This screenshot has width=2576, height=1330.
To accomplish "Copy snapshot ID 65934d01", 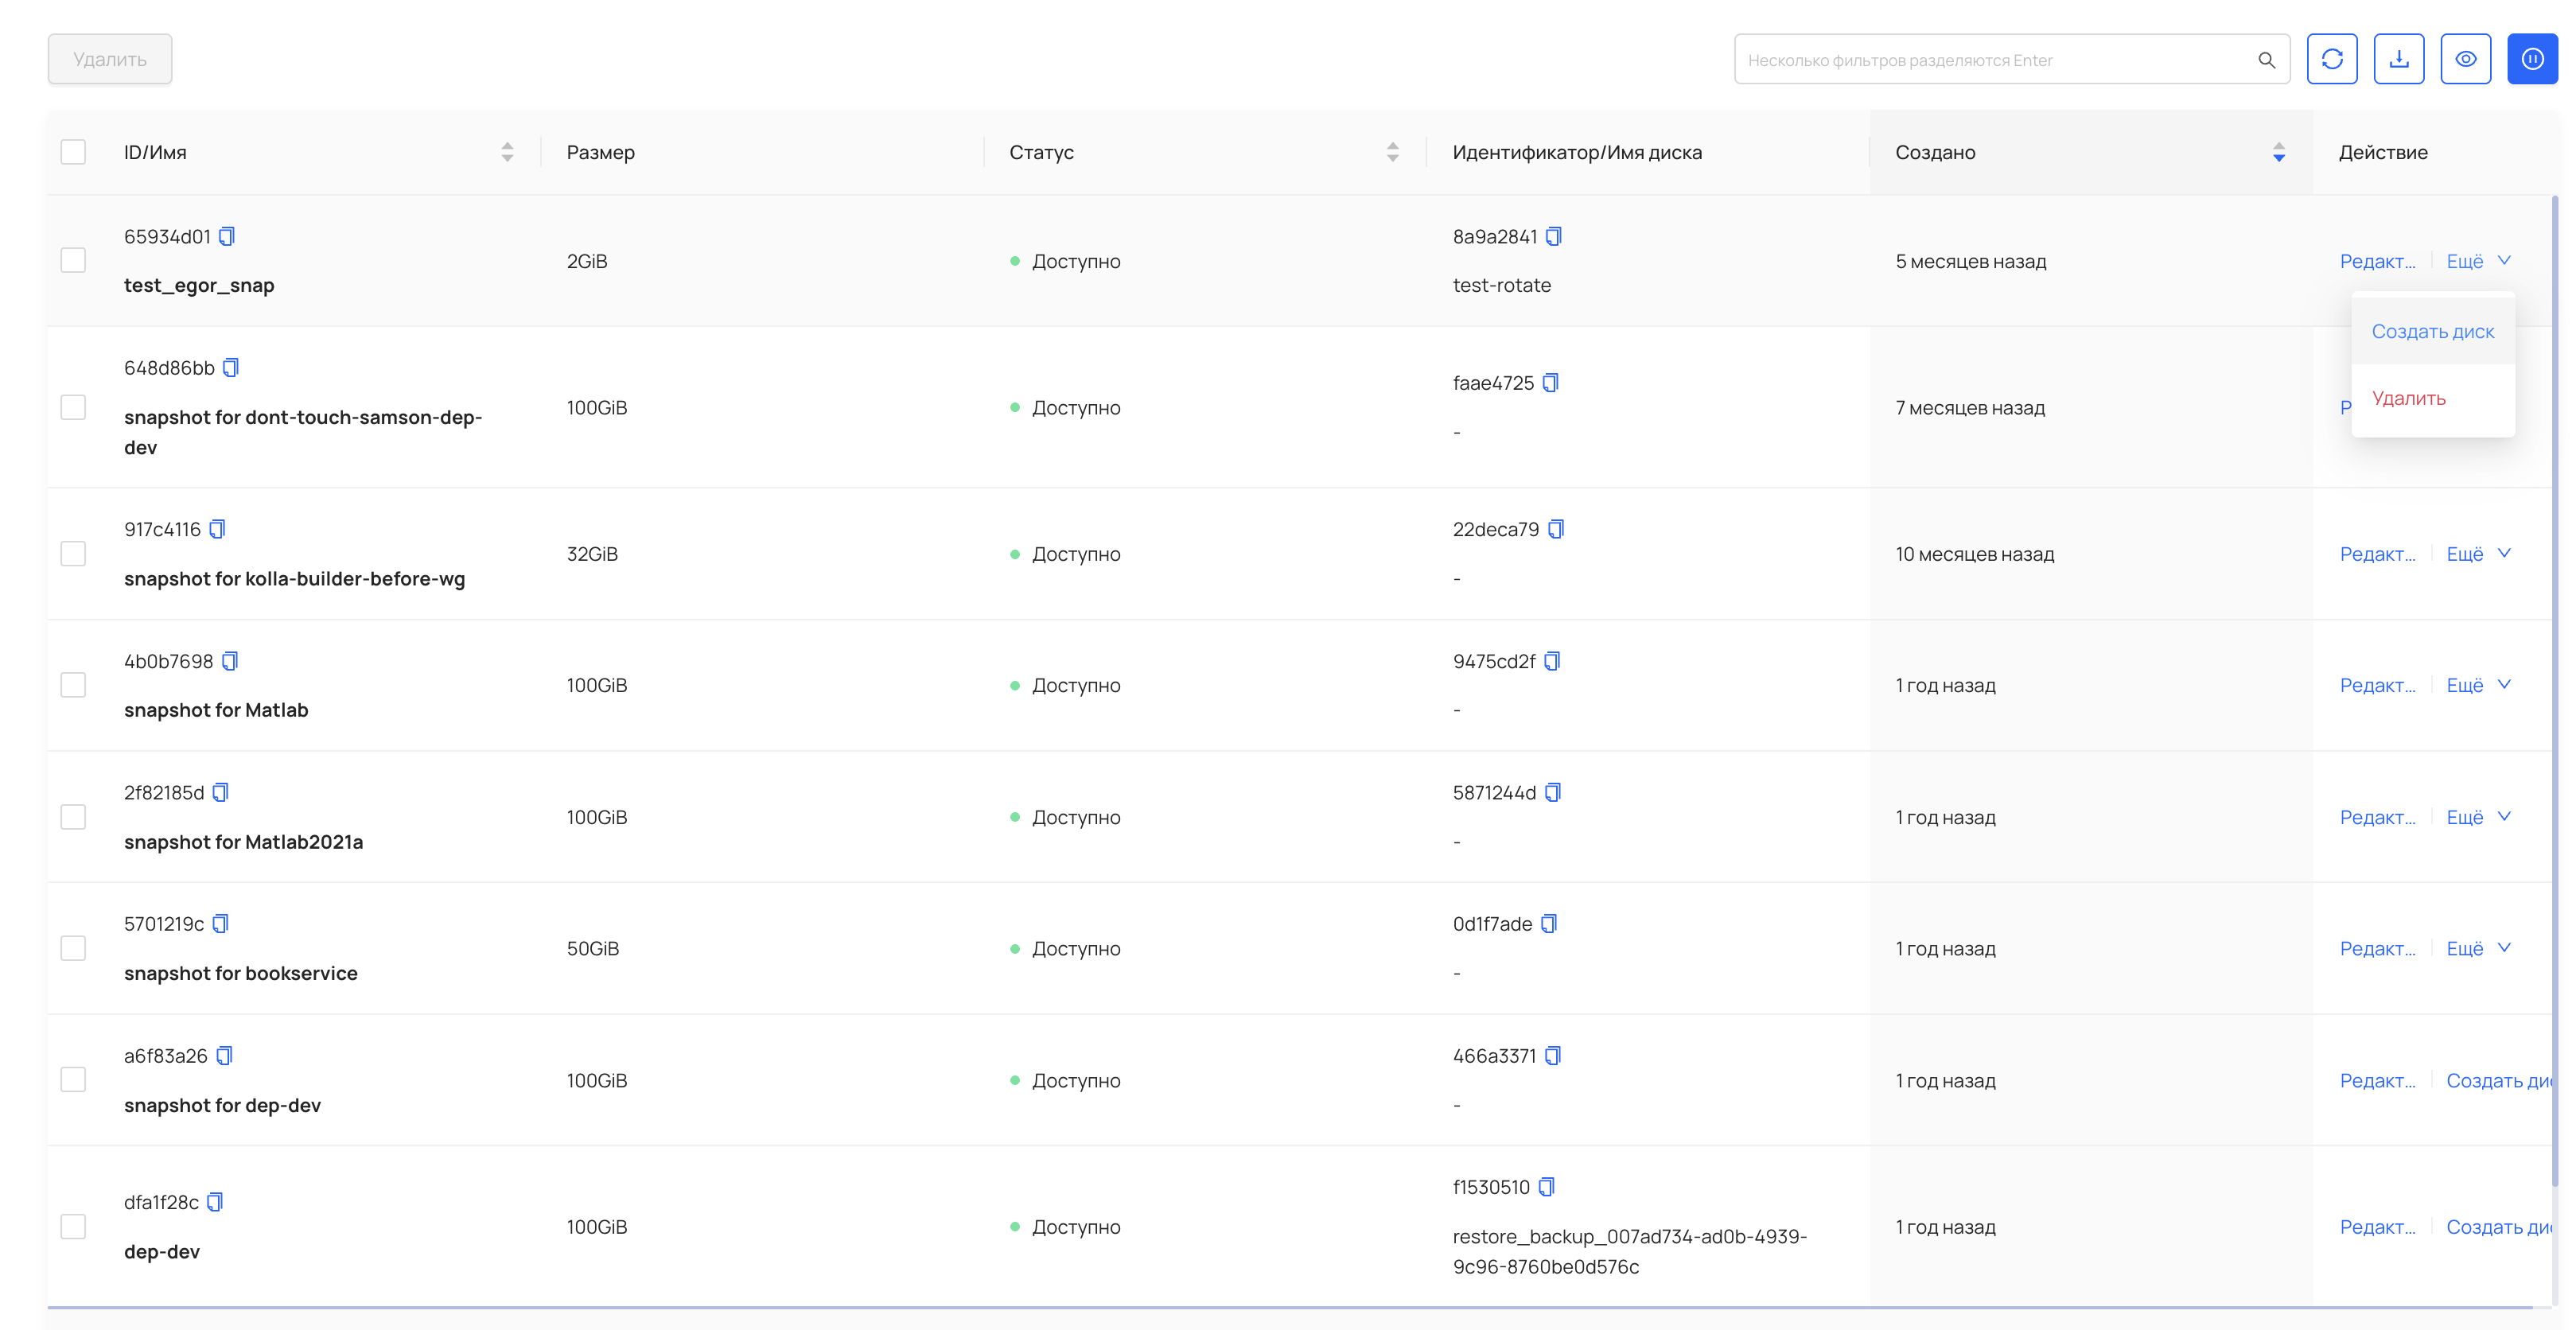I will (227, 236).
